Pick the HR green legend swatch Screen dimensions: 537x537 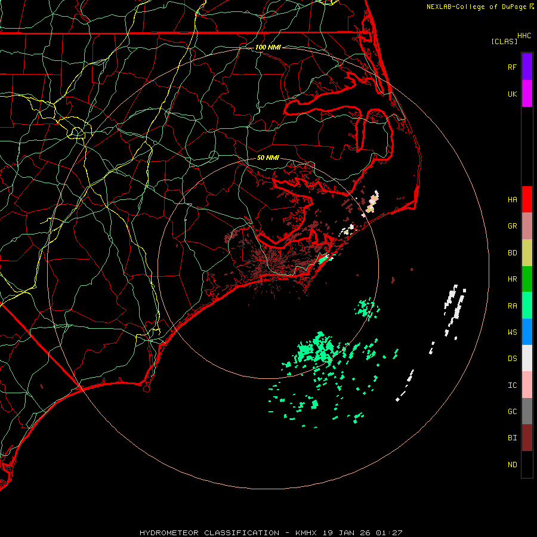click(x=527, y=279)
